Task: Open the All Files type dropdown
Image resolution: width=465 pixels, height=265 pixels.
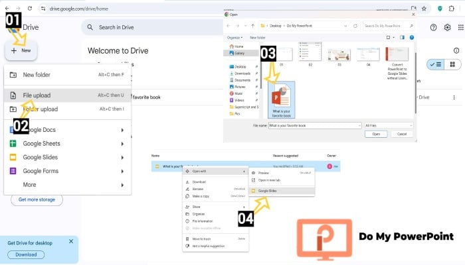Action: tap(388, 125)
